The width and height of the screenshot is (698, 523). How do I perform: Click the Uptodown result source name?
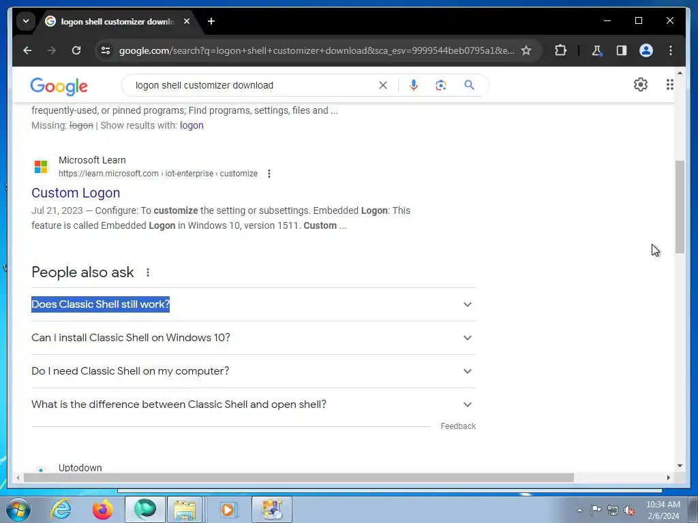click(80, 468)
